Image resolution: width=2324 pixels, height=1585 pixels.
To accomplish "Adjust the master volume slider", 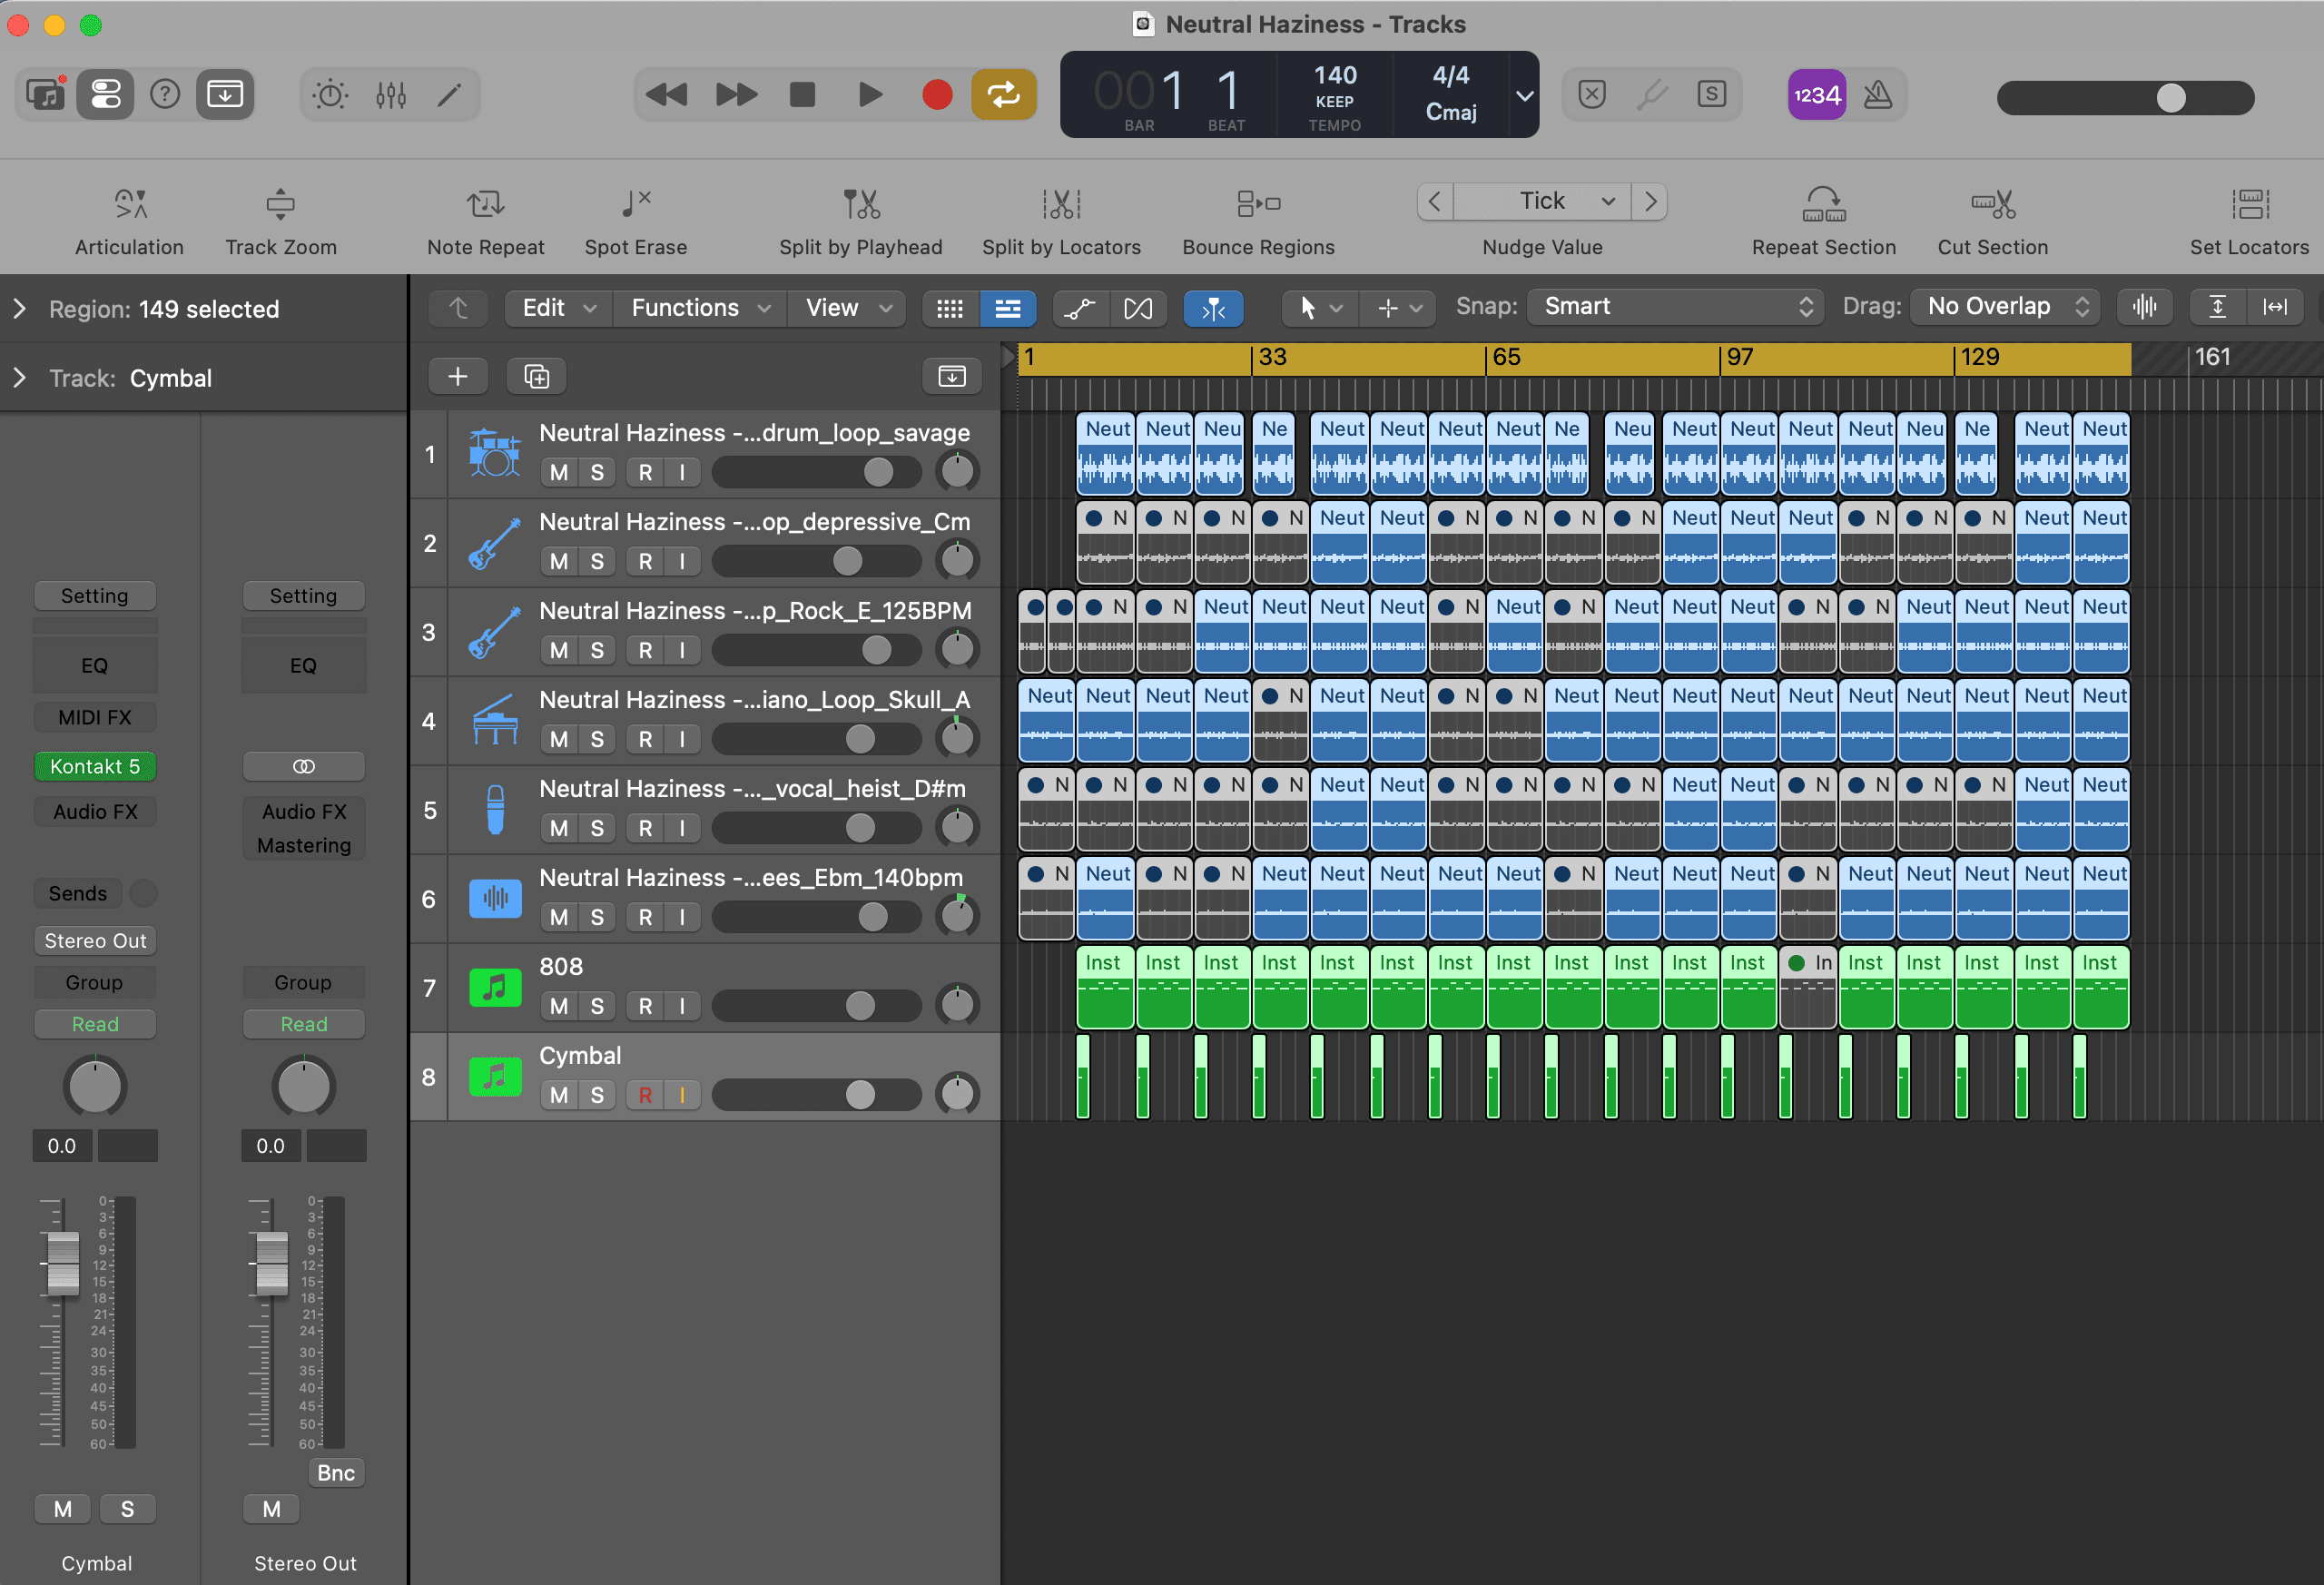I will coord(2126,97).
